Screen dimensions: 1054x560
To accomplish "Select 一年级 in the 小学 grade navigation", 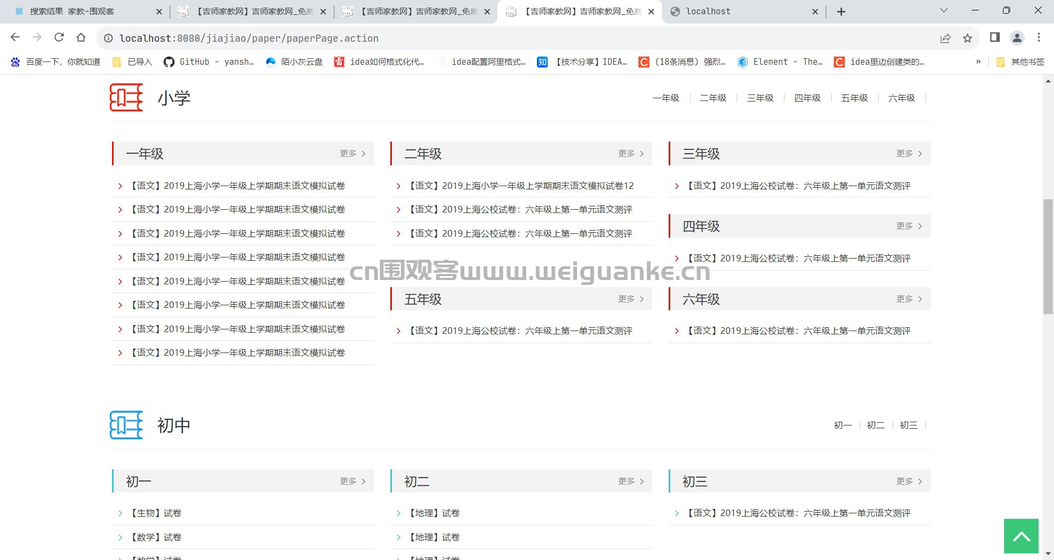I will point(666,98).
